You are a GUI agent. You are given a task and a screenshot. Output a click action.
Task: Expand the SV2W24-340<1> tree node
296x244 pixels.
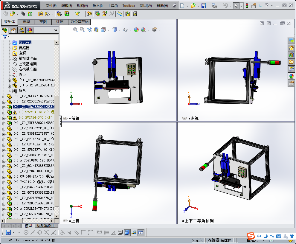coord(4,113)
